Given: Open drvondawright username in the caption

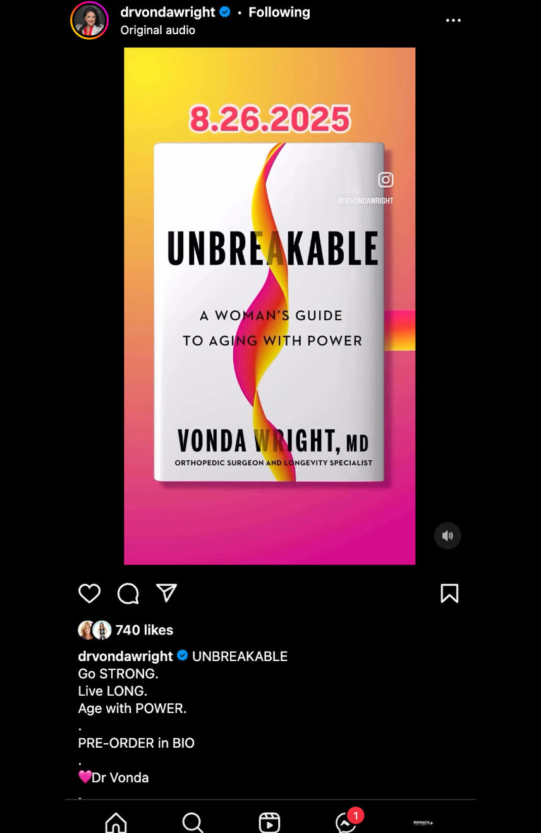Looking at the screenshot, I should 126,656.
